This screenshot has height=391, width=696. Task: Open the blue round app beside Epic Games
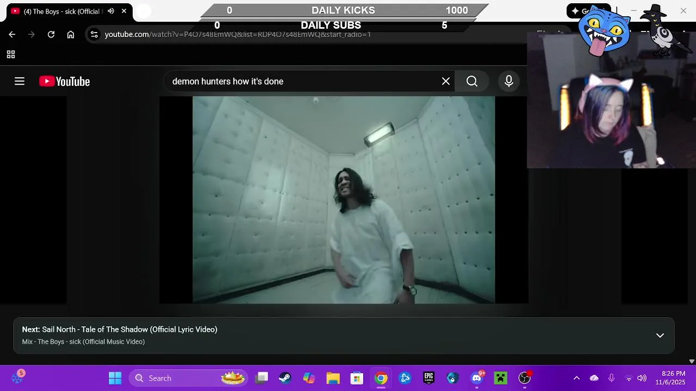(452, 378)
